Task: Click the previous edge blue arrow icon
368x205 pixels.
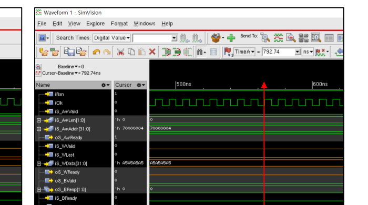Action: (339, 52)
